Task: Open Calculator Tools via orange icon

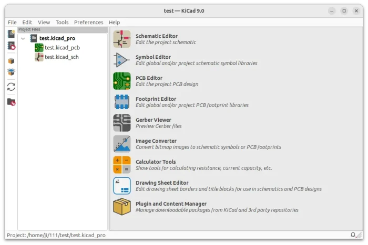Action: point(122,165)
